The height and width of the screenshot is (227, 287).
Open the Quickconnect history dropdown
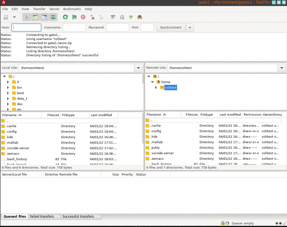tap(190, 27)
